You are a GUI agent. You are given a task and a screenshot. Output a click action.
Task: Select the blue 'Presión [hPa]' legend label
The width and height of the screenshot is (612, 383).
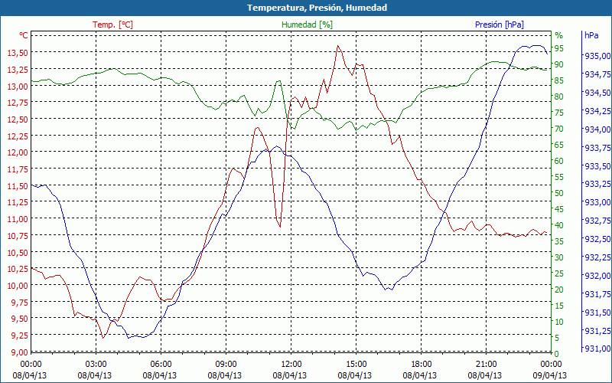500,25
